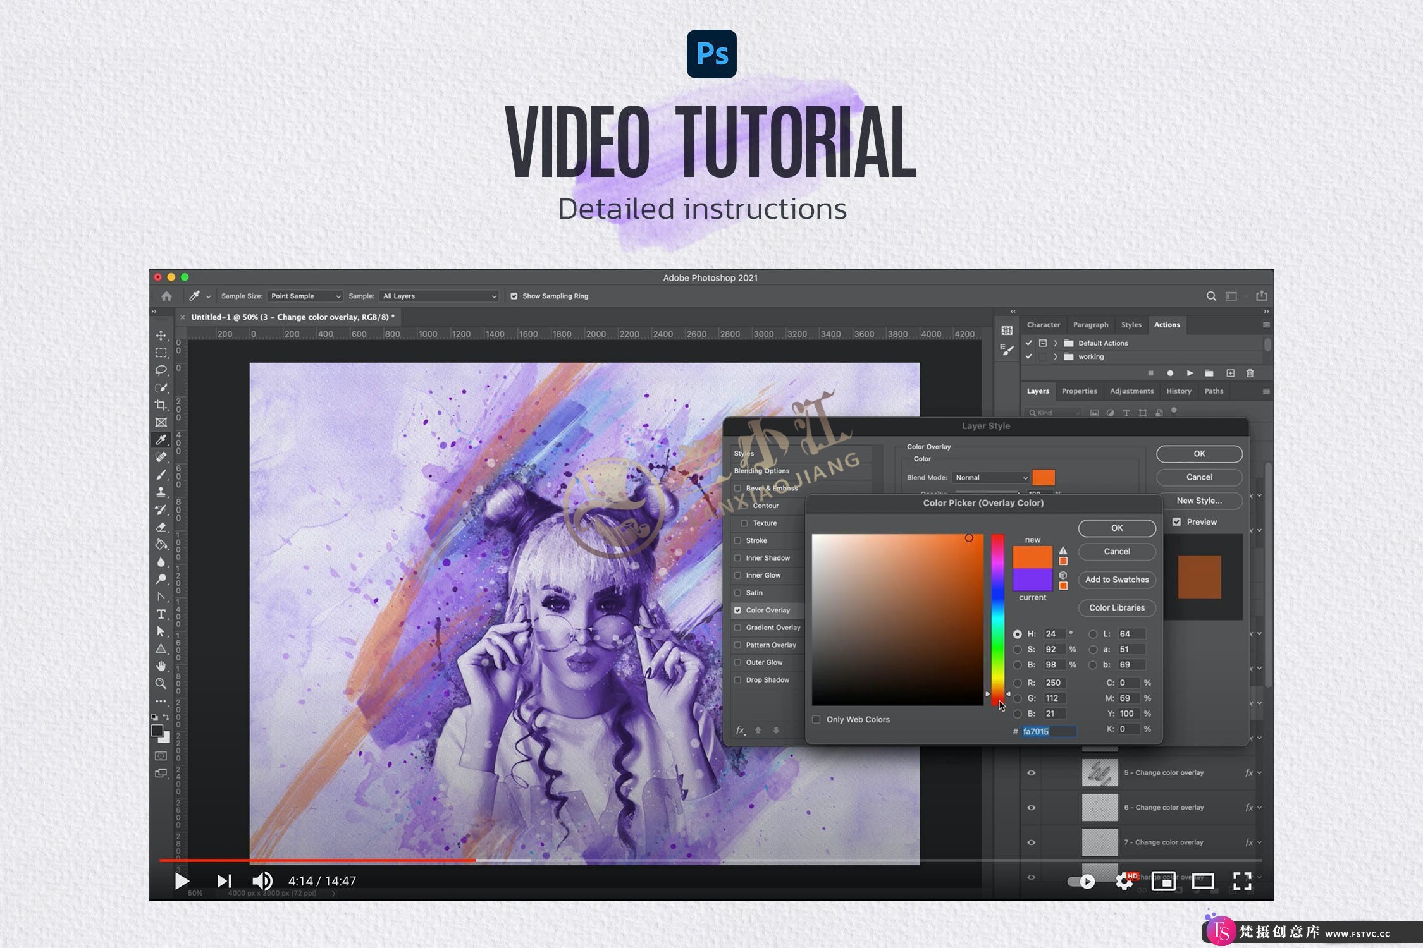Open the Layers panel menu

click(1266, 391)
